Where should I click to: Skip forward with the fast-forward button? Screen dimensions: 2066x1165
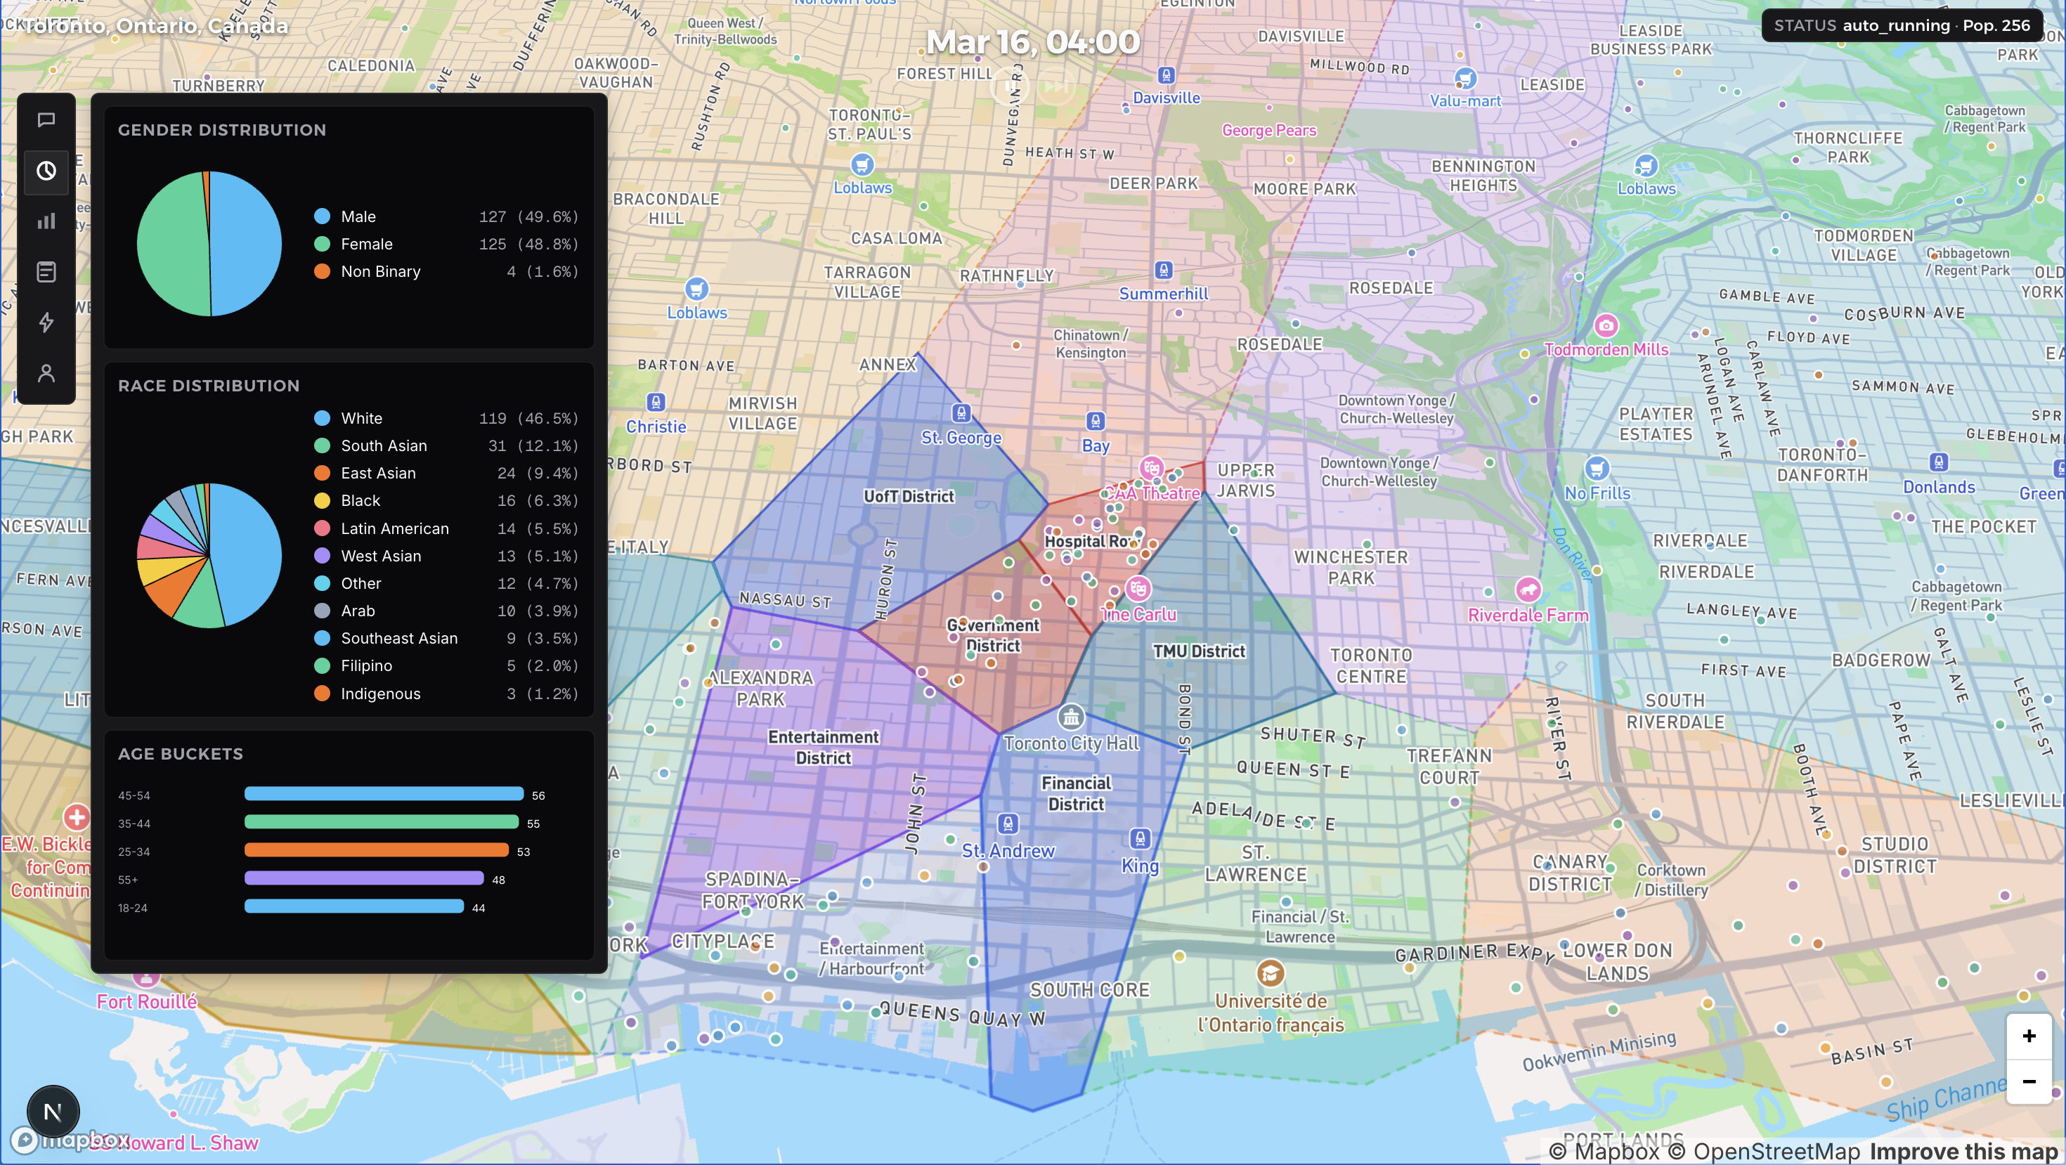tap(1055, 86)
